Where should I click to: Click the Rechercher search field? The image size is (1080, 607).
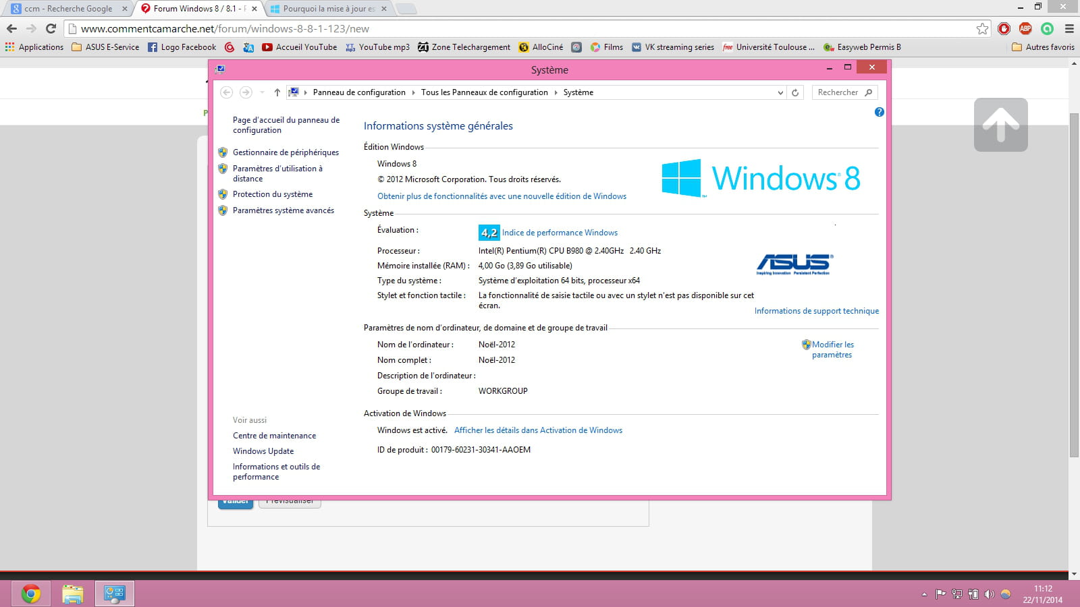coord(838,92)
